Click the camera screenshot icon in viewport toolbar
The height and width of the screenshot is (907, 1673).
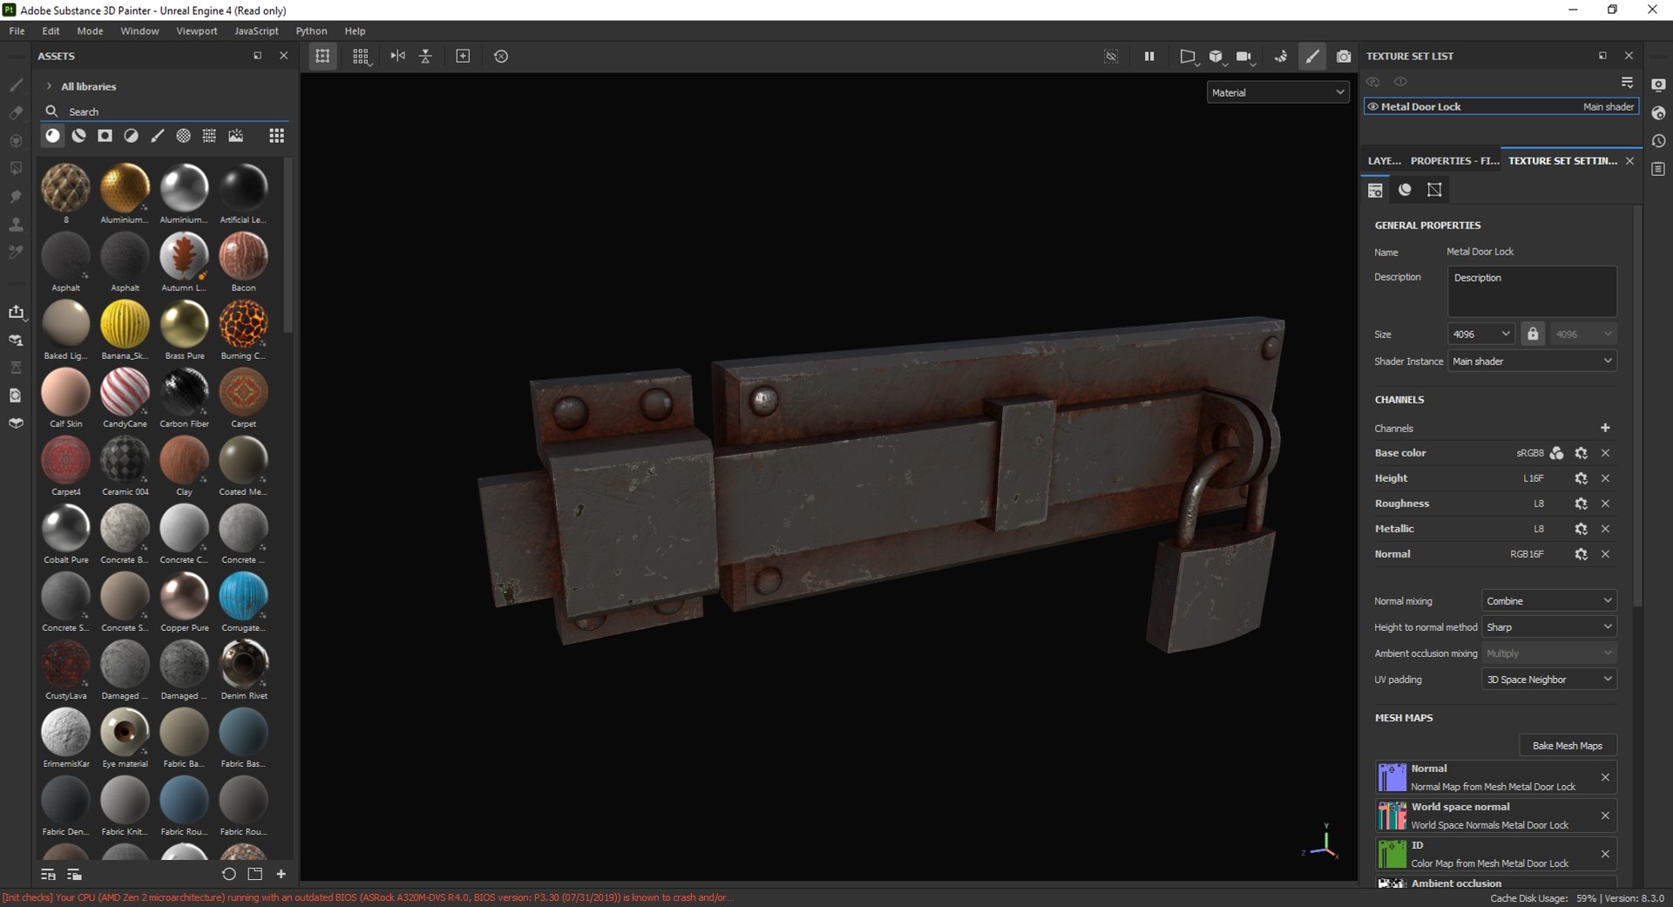point(1344,57)
